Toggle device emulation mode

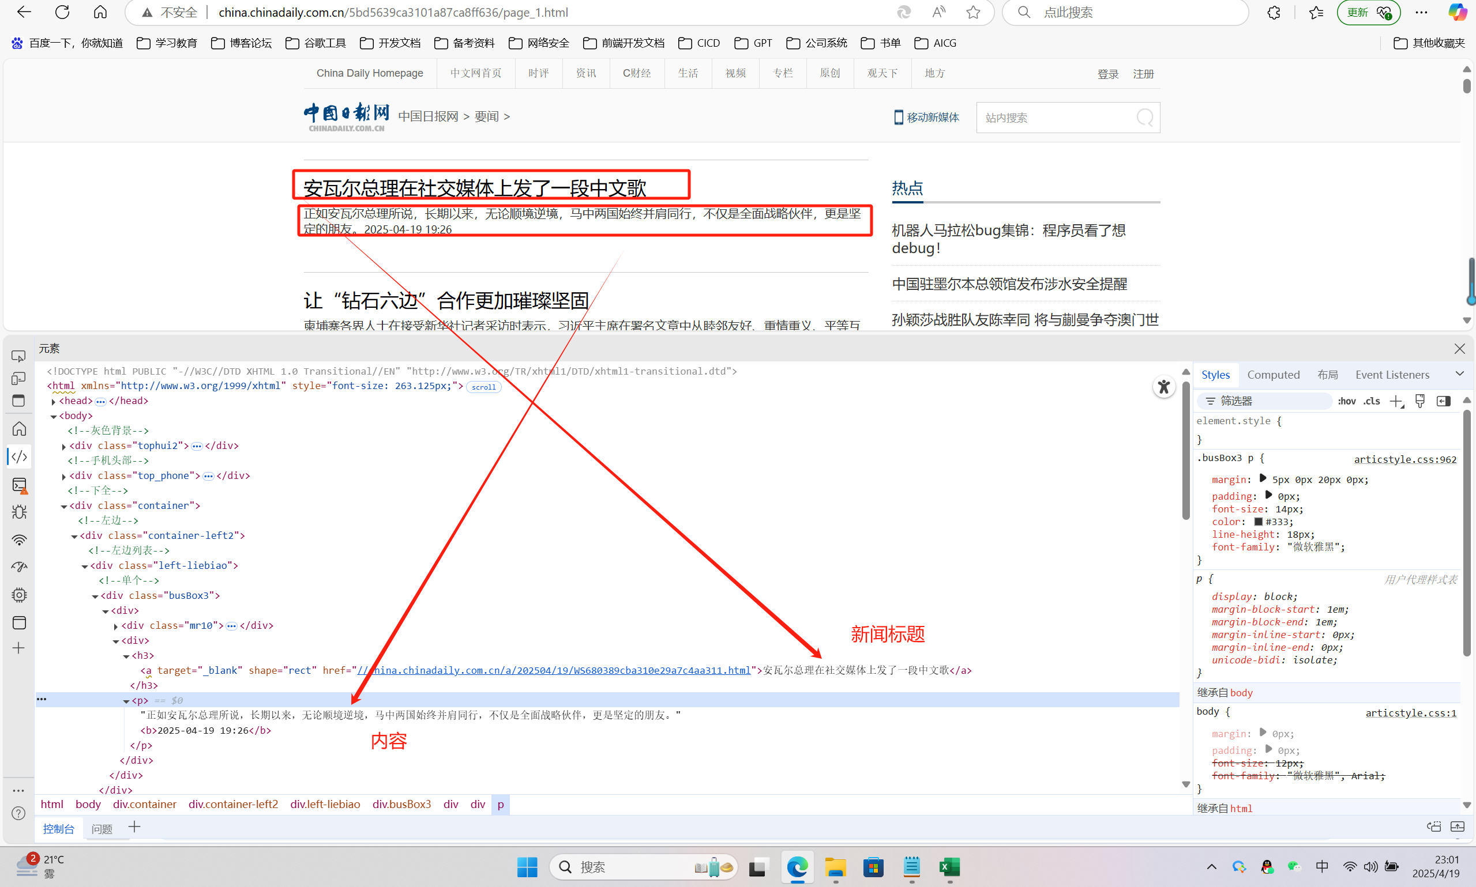click(18, 379)
